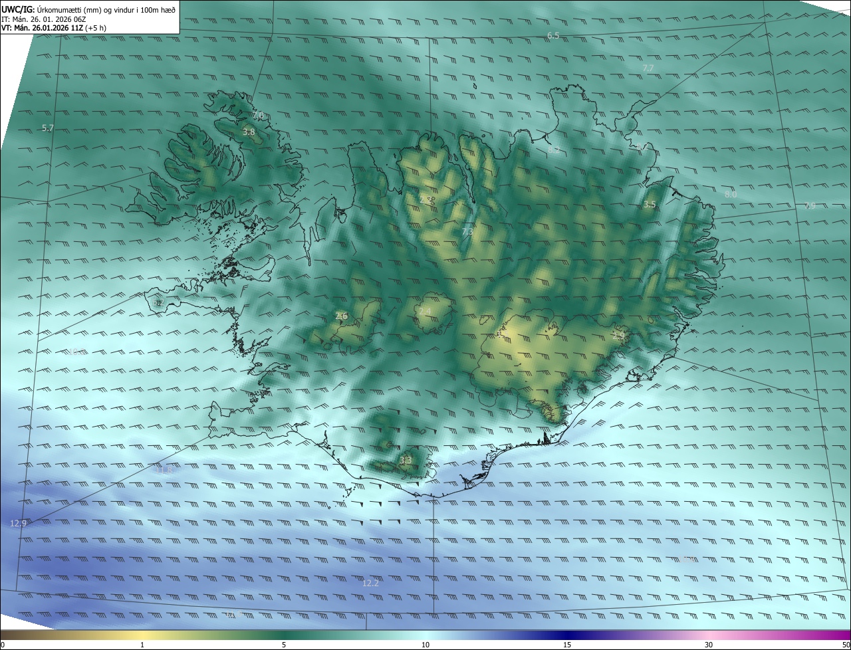
Task: Click the 10 tick on the color scale
Action: click(425, 645)
